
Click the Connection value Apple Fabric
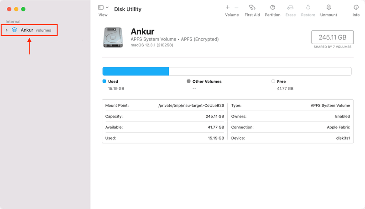tap(338, 127)
